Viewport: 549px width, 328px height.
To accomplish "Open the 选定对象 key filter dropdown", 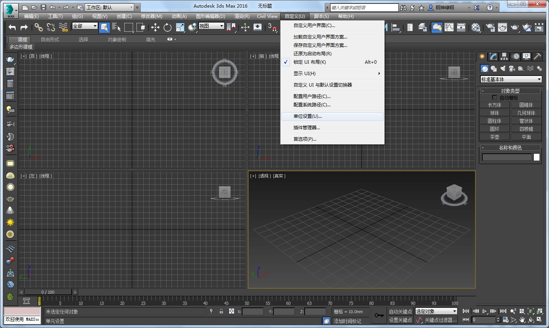I will coord(436,312).
